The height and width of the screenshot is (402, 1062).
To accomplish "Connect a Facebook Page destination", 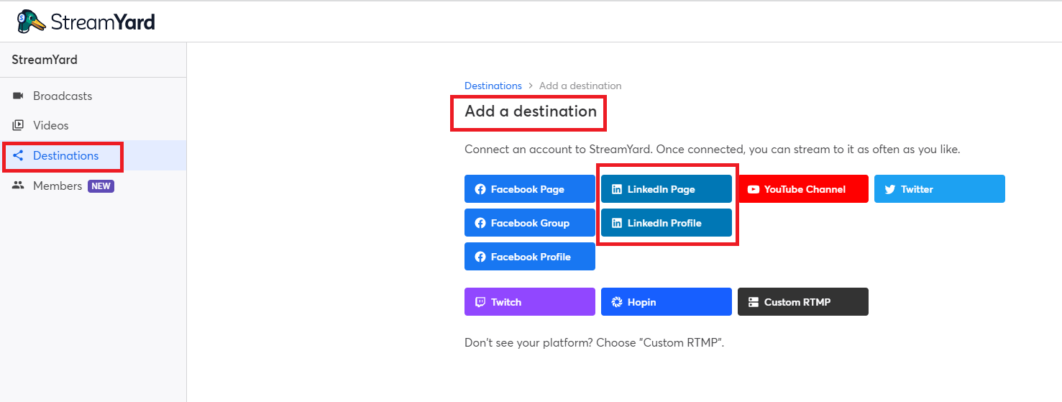I will pyautogui.click(x=530, y=189).
